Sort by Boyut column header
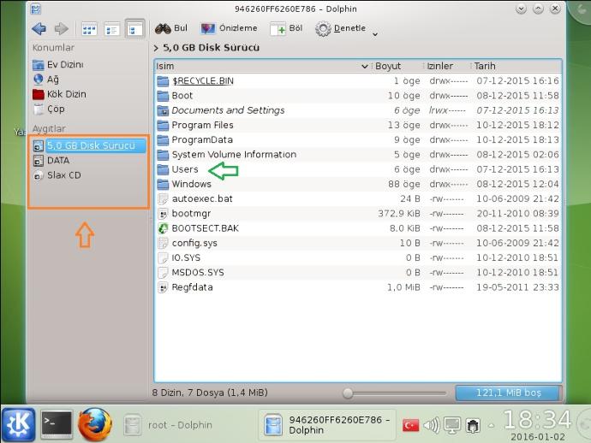591x443 pixels. [388, 66]
